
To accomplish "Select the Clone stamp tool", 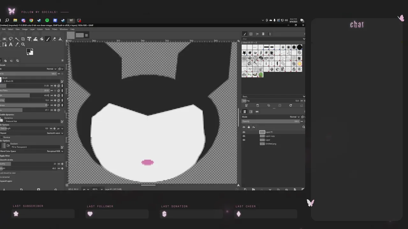I will (60, 39).
